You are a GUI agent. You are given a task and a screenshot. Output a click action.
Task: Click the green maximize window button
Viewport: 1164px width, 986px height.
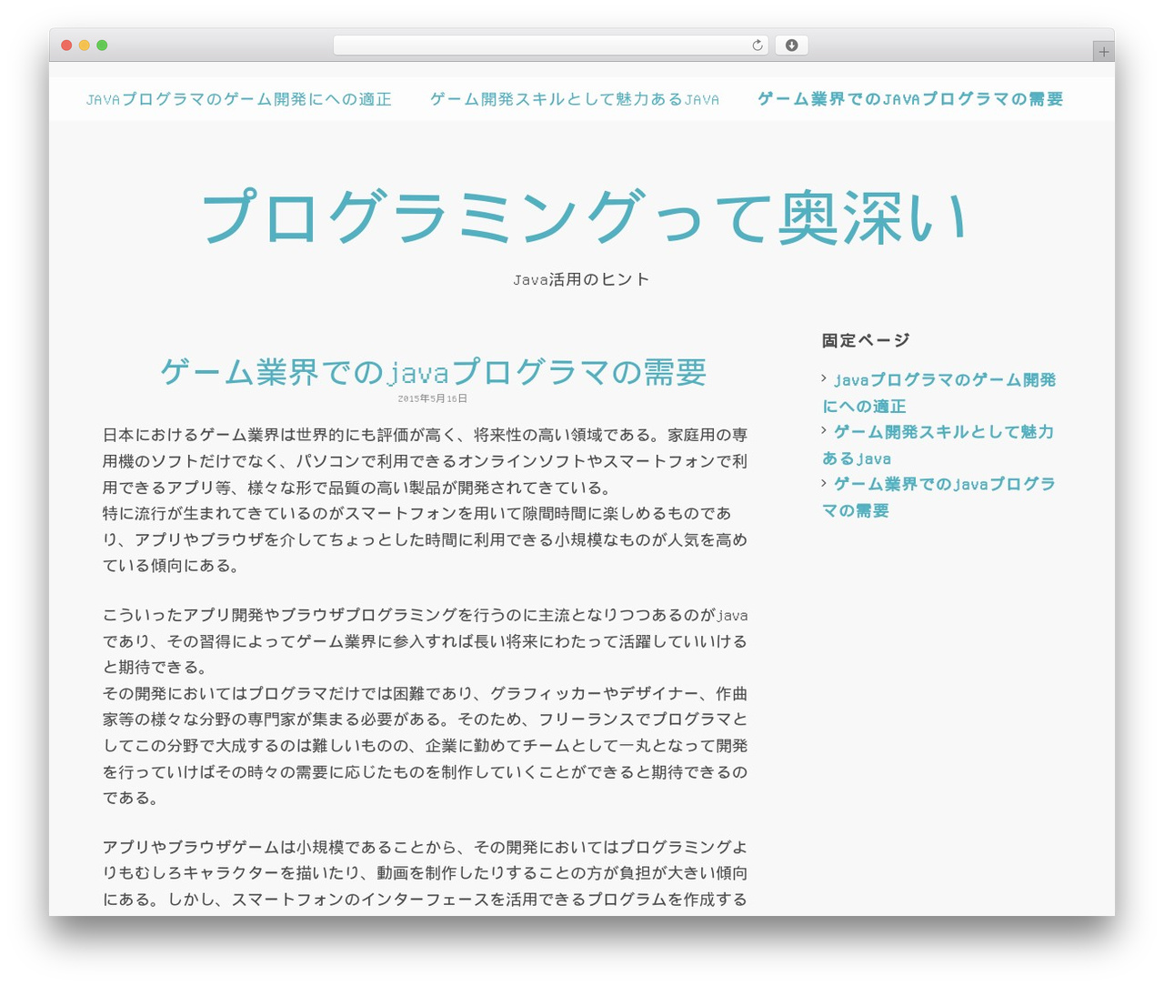point(102,45)
